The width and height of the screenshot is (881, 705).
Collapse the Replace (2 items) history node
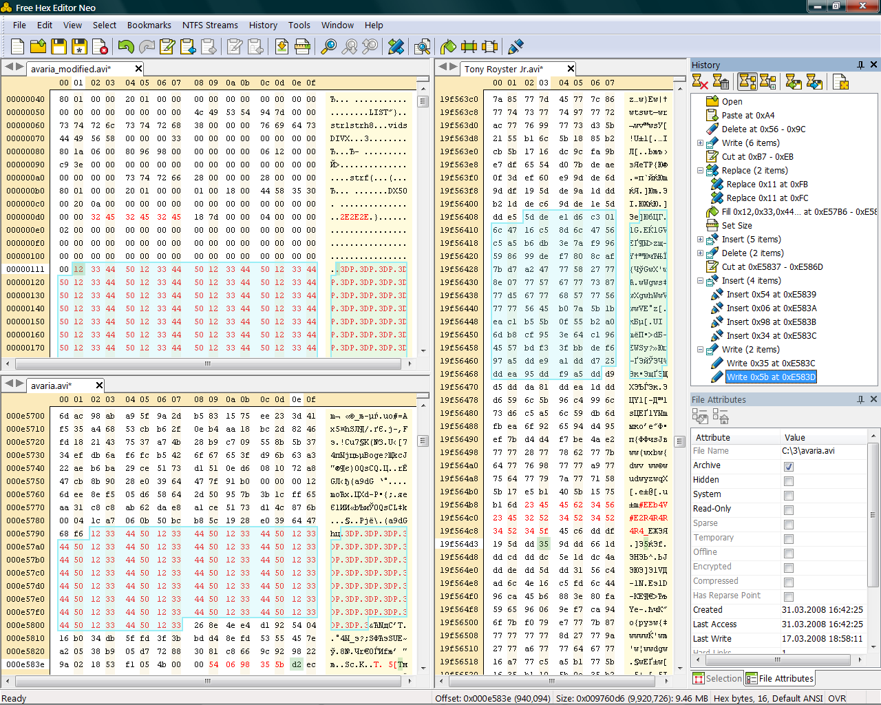700,171
